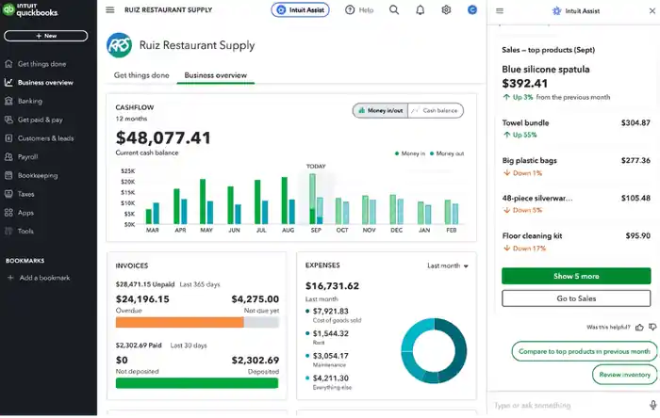Click the Tools icon in sidebar
Image resolution: width=660 pixels, height=418 pixels.
[x=8, y=231]
